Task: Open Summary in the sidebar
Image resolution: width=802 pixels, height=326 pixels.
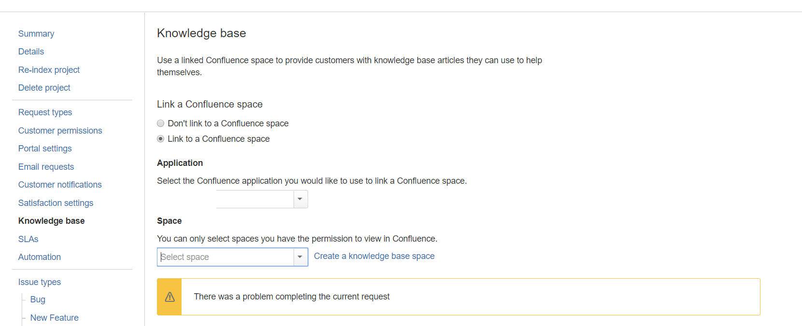Action: tap(36, 34)
